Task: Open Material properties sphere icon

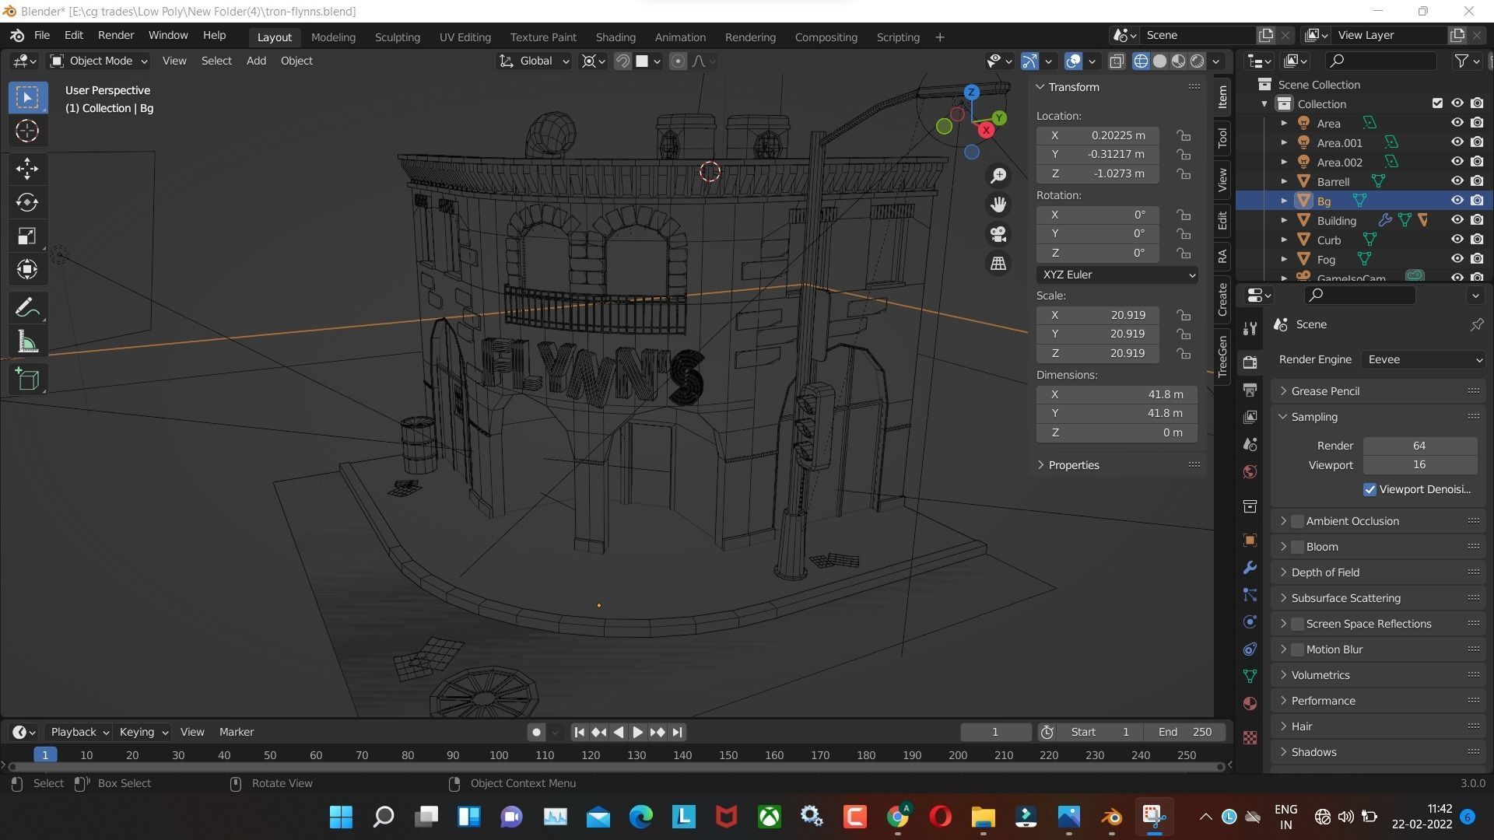Action: coord(1250,703)
